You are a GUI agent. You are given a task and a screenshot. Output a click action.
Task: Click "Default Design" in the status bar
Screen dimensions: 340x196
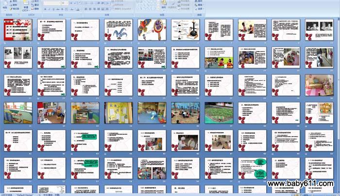[25, 194]
